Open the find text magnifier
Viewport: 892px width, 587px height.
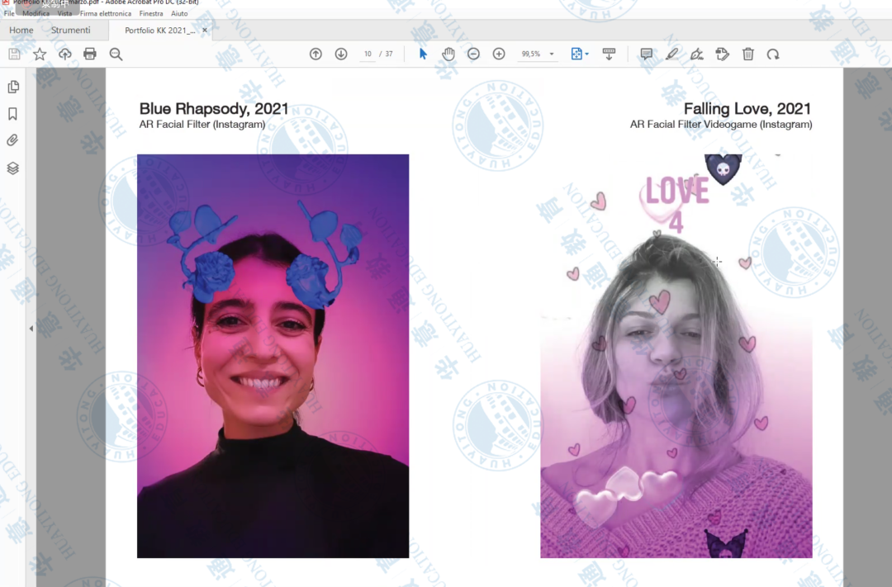(116, 54)
